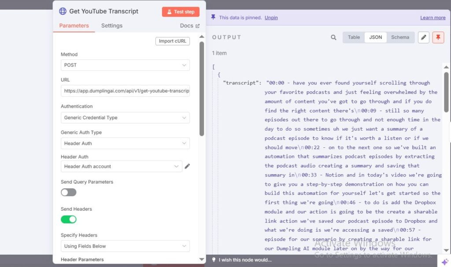Click the lightbulb icon in the feedback bar

pyautogui.click(x=214, y=260)
